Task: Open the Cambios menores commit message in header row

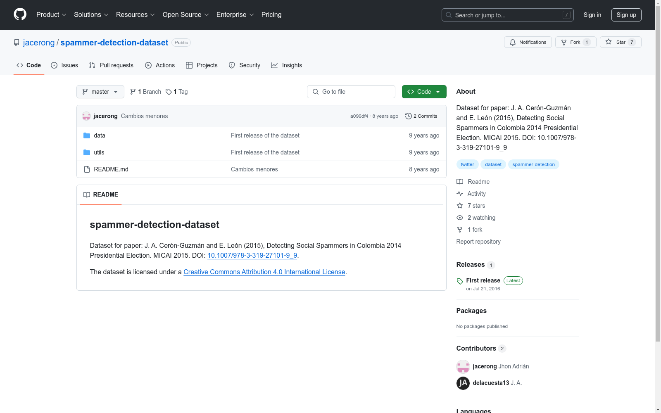Action: 145,116
